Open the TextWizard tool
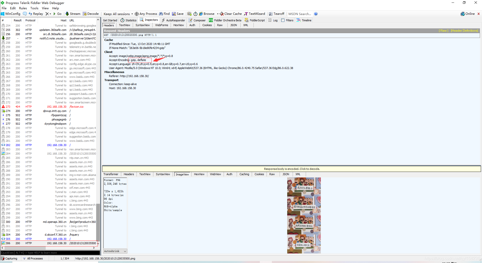Viewport: 482px width, 263px height. click(x=255, y=14)
